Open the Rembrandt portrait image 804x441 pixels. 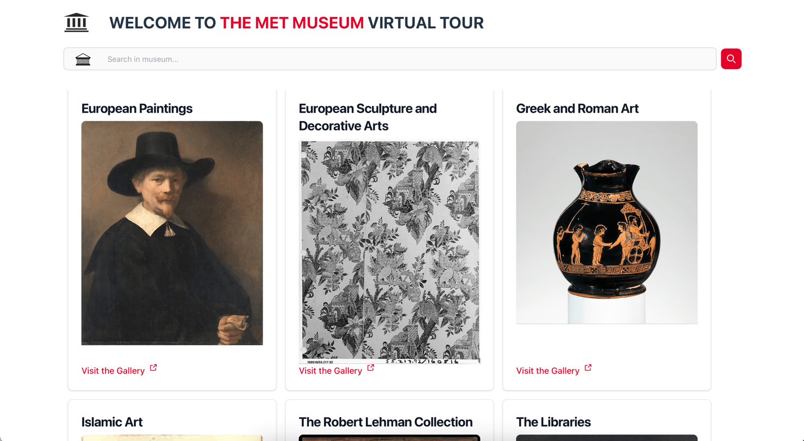coord(172,233)
